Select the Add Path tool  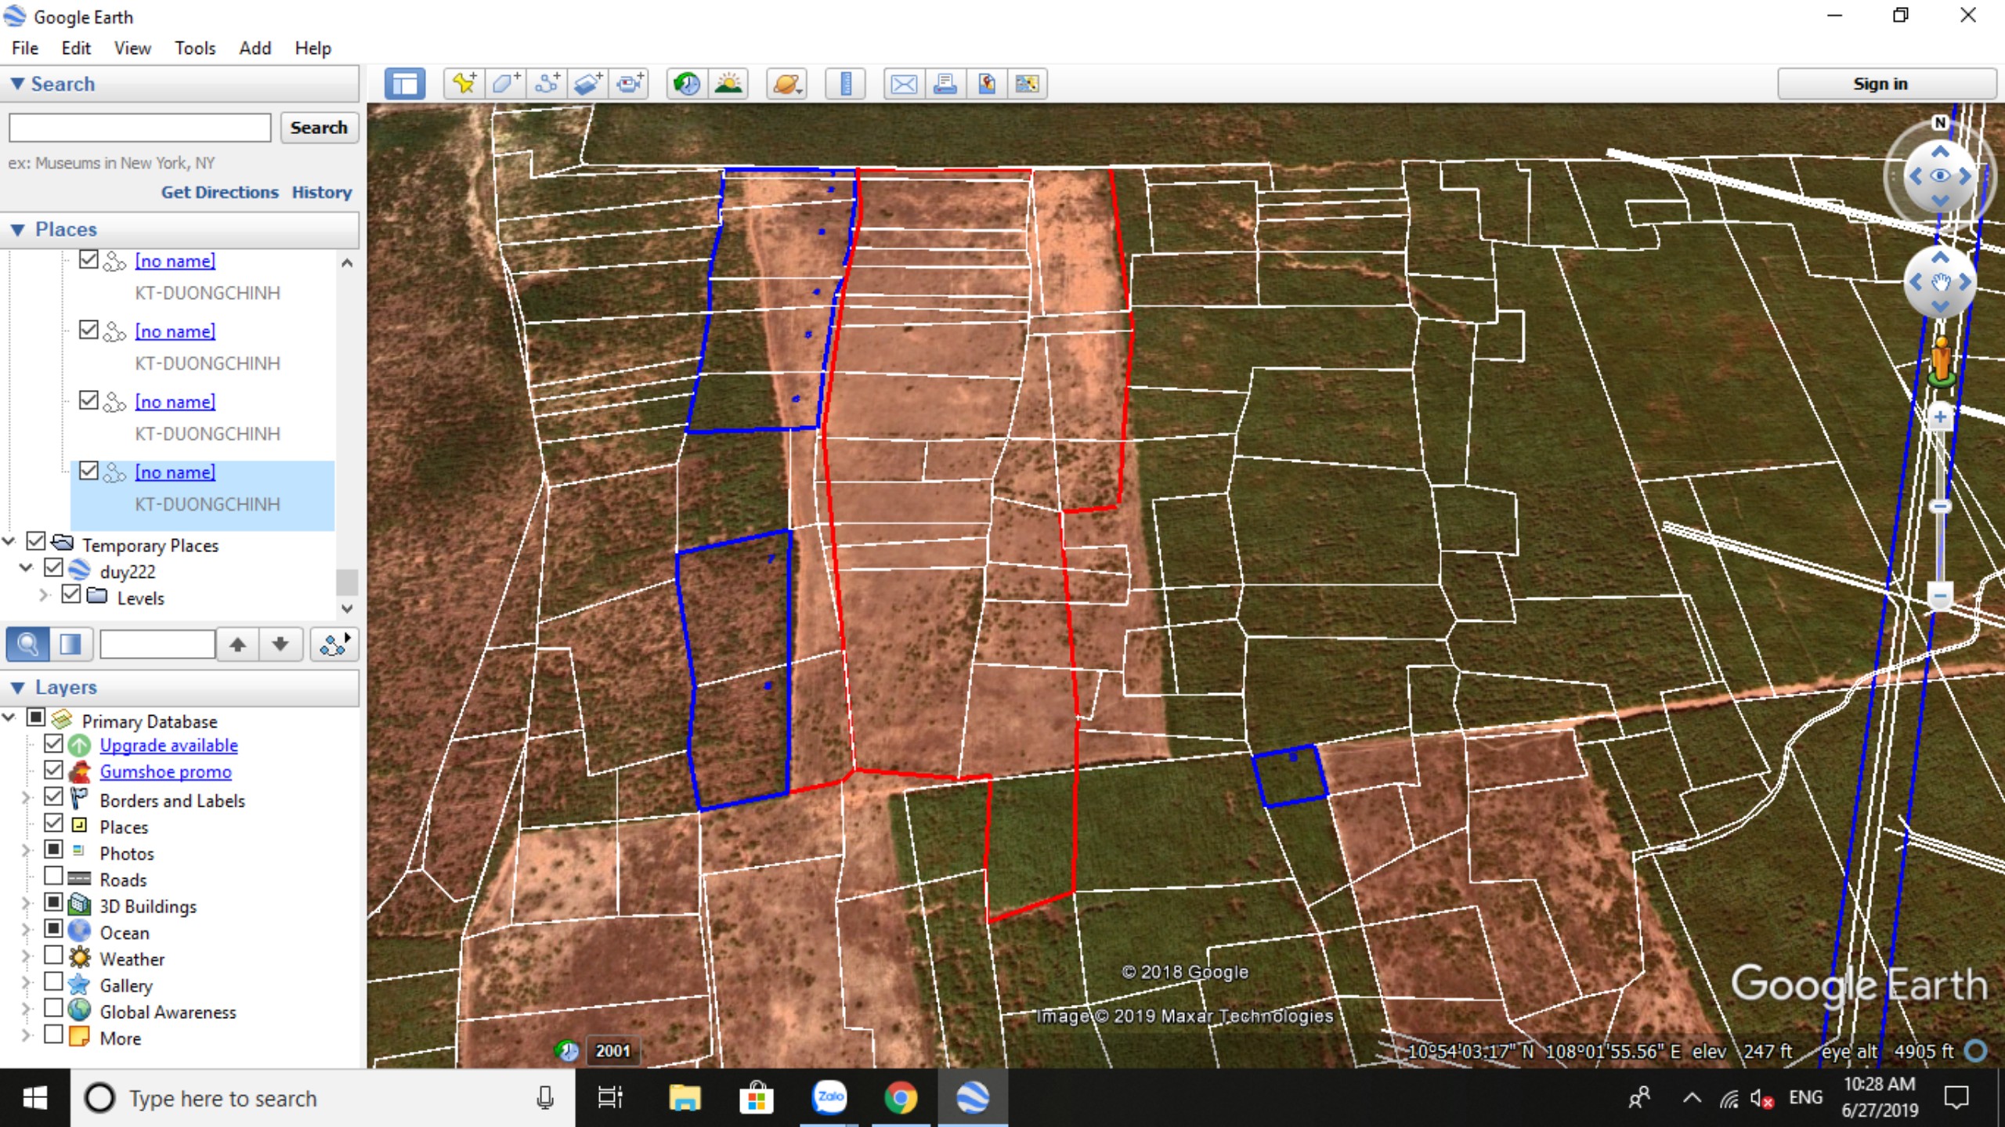(547, 84)
